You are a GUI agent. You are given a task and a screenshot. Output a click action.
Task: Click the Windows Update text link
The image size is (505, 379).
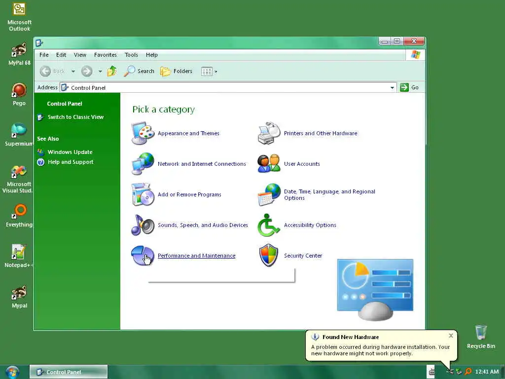click(70, 152)
